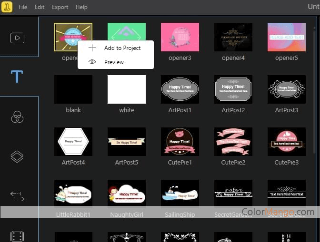Open the File menu

tap(23, 7)
